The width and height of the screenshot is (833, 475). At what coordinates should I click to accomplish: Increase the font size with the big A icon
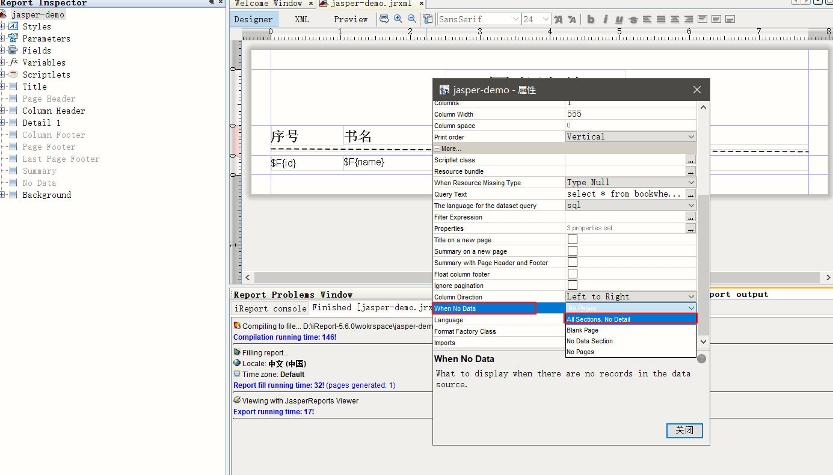tap(557, 19)
